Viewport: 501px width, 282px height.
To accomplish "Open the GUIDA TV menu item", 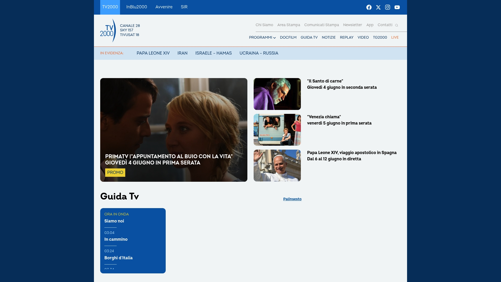I will (309, 38).
